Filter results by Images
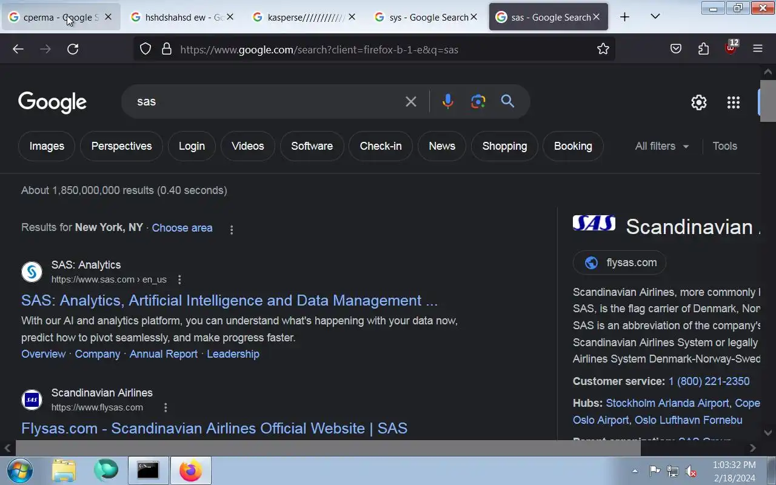 point(47,146)
